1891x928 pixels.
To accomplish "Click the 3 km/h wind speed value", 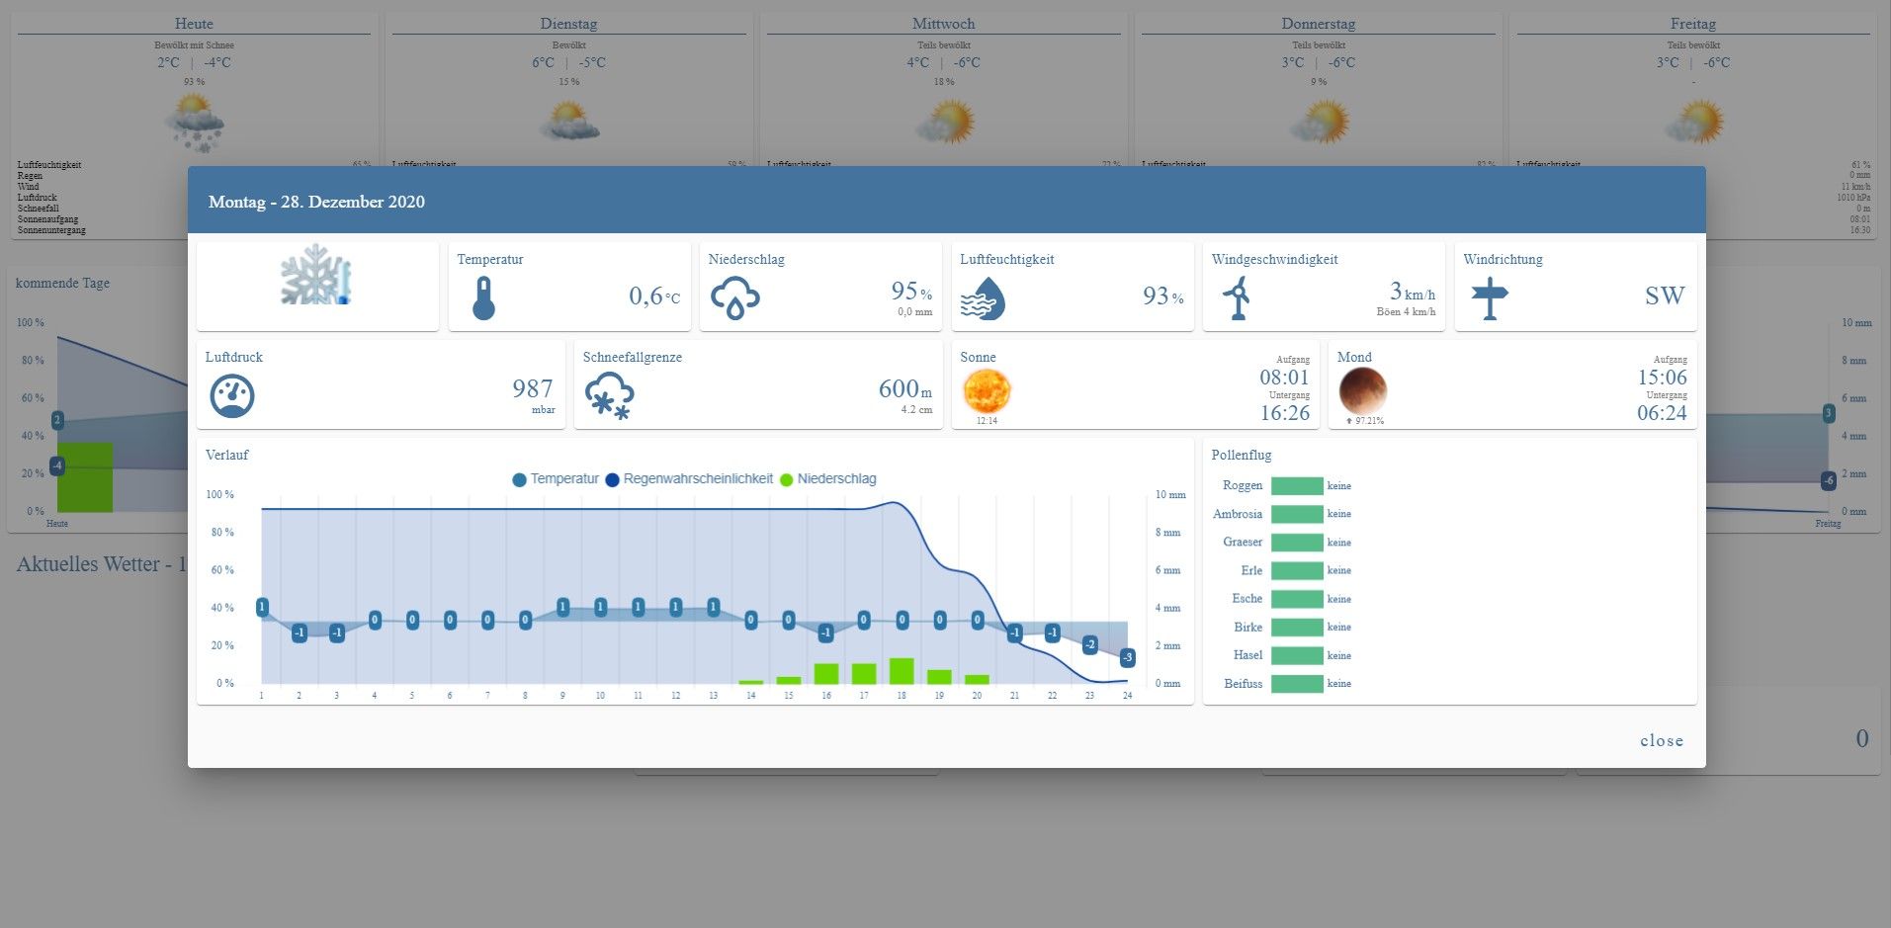I will click(x=1413, y=291).
